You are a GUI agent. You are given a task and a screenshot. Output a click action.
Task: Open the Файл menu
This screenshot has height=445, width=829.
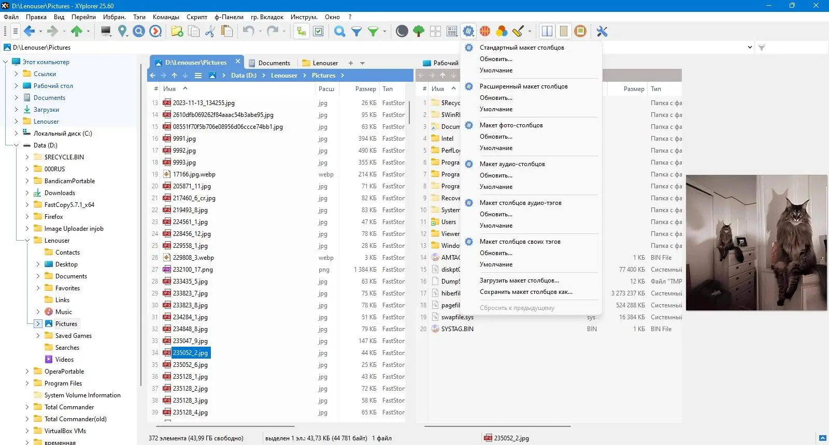pyautogui.click(x=11, y=17)
